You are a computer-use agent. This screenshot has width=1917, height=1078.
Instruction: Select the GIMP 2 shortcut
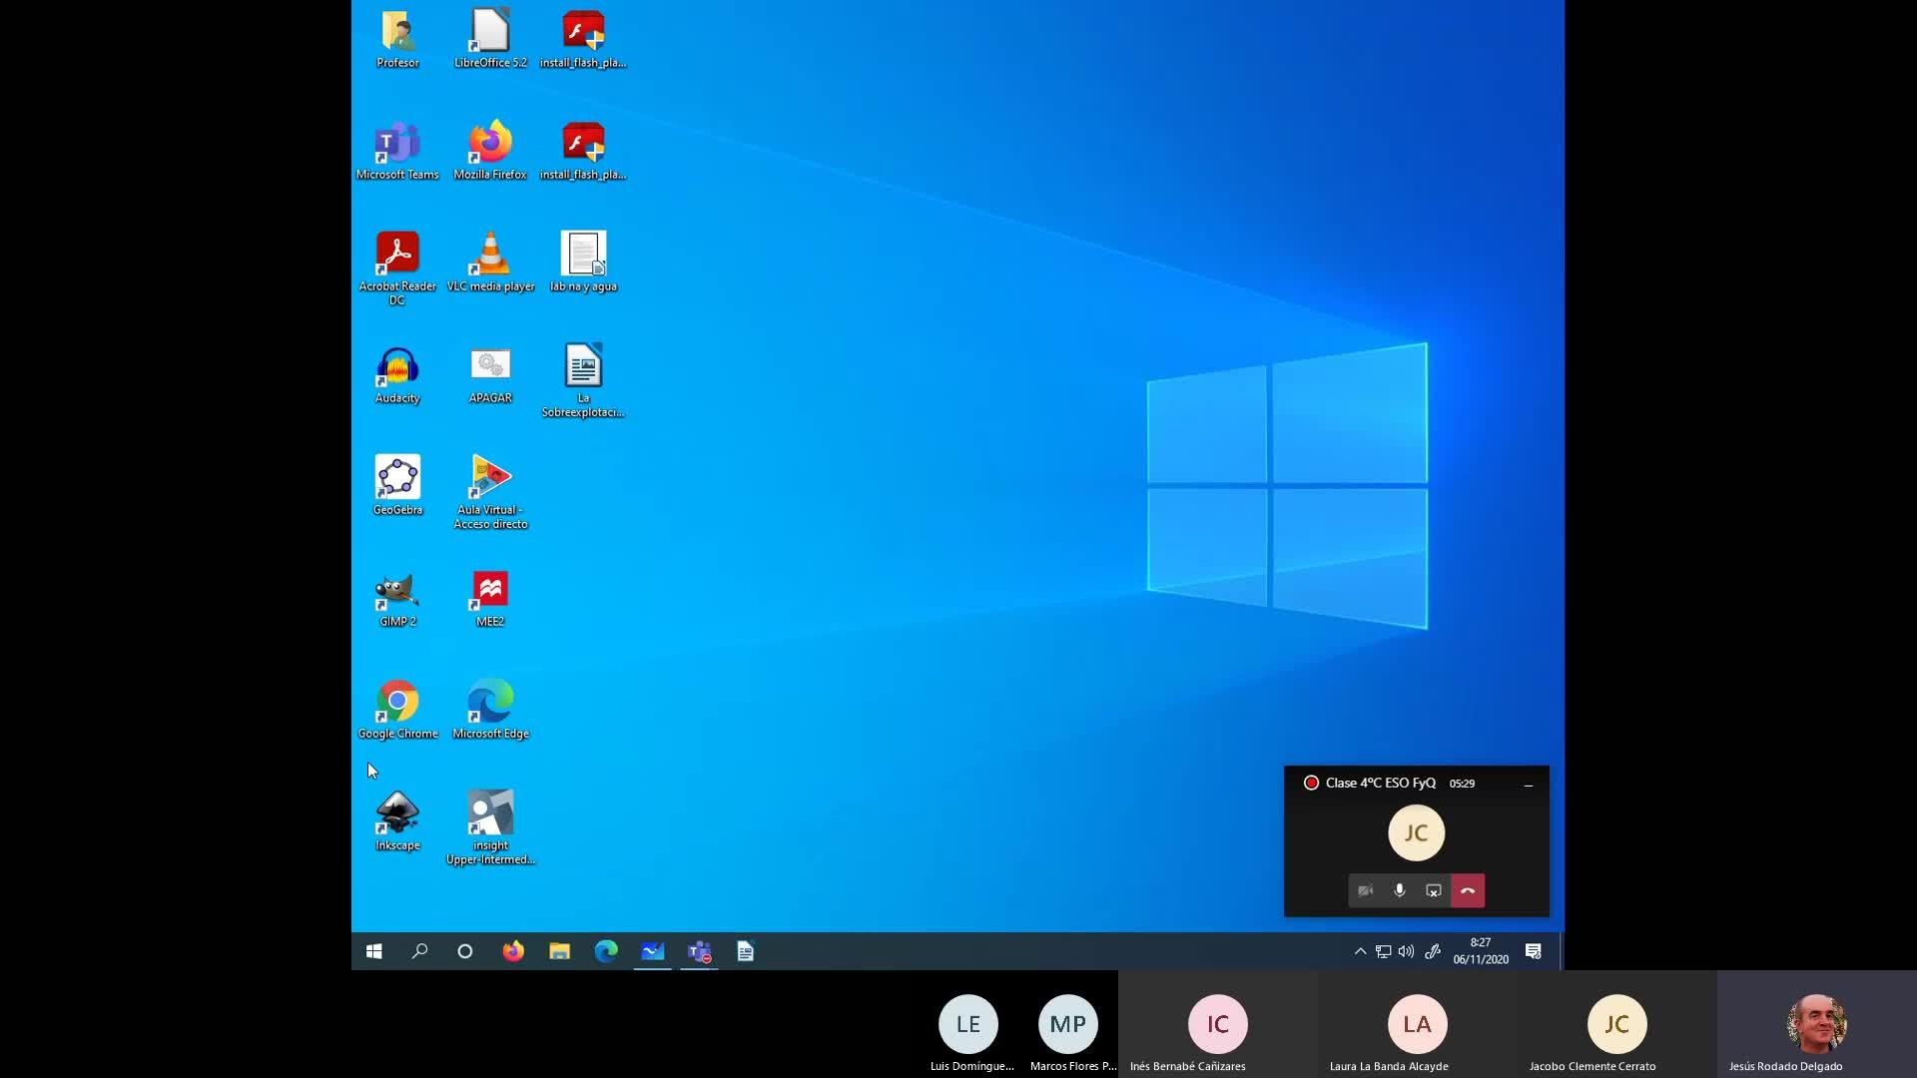tap(397, 591)
